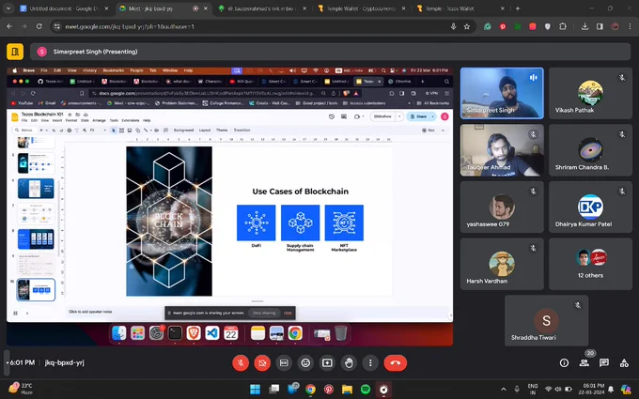The height and width of the screenshot is (399, 639).
Task: Open the Pinterest extension icon
Action: pos(503,26)
